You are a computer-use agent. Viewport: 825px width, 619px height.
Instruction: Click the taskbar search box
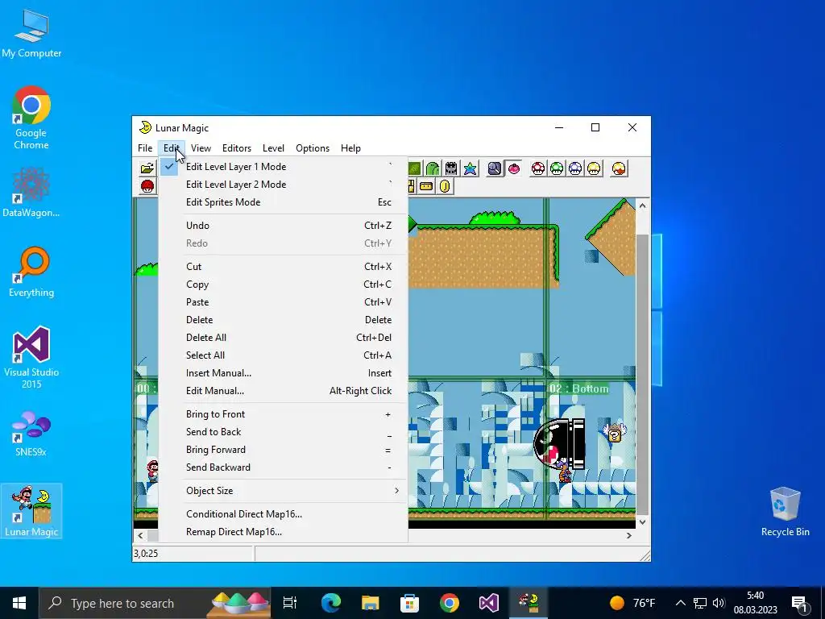(x=155, y=603)
